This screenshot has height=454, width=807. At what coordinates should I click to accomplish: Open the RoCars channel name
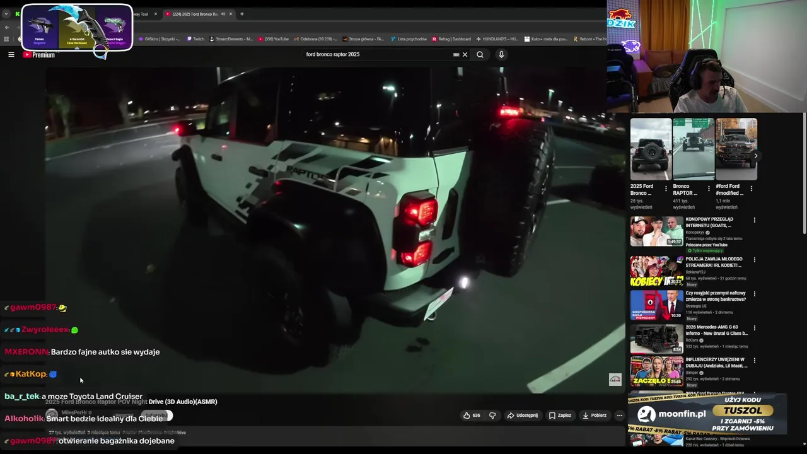click(693, 340)
